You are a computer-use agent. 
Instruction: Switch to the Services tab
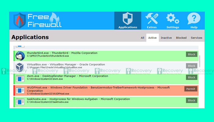coord(196,38)
